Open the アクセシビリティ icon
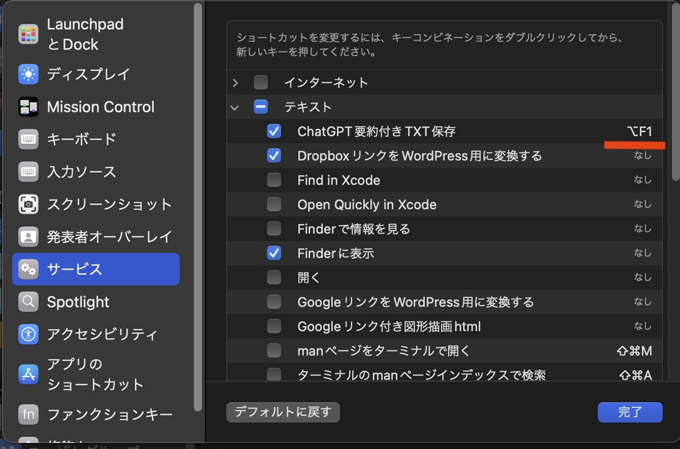 point(28,334)
